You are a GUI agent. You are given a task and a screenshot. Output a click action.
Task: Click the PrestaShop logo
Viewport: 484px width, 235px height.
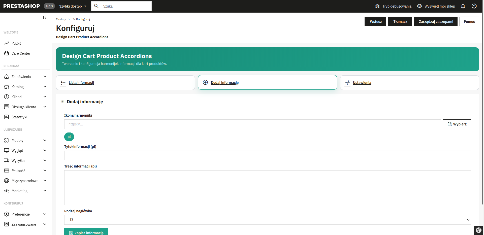[x=22, y=6]
